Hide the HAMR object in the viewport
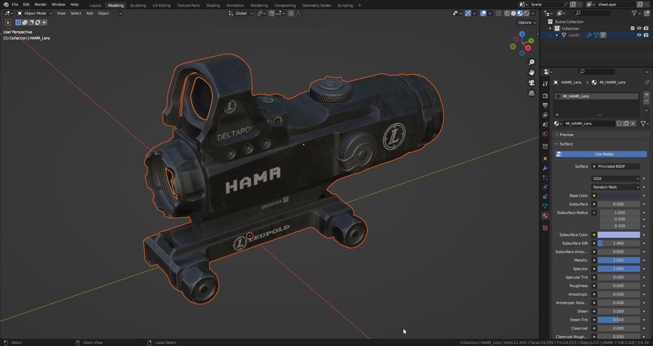653x346 pixels. pos(639,35)
